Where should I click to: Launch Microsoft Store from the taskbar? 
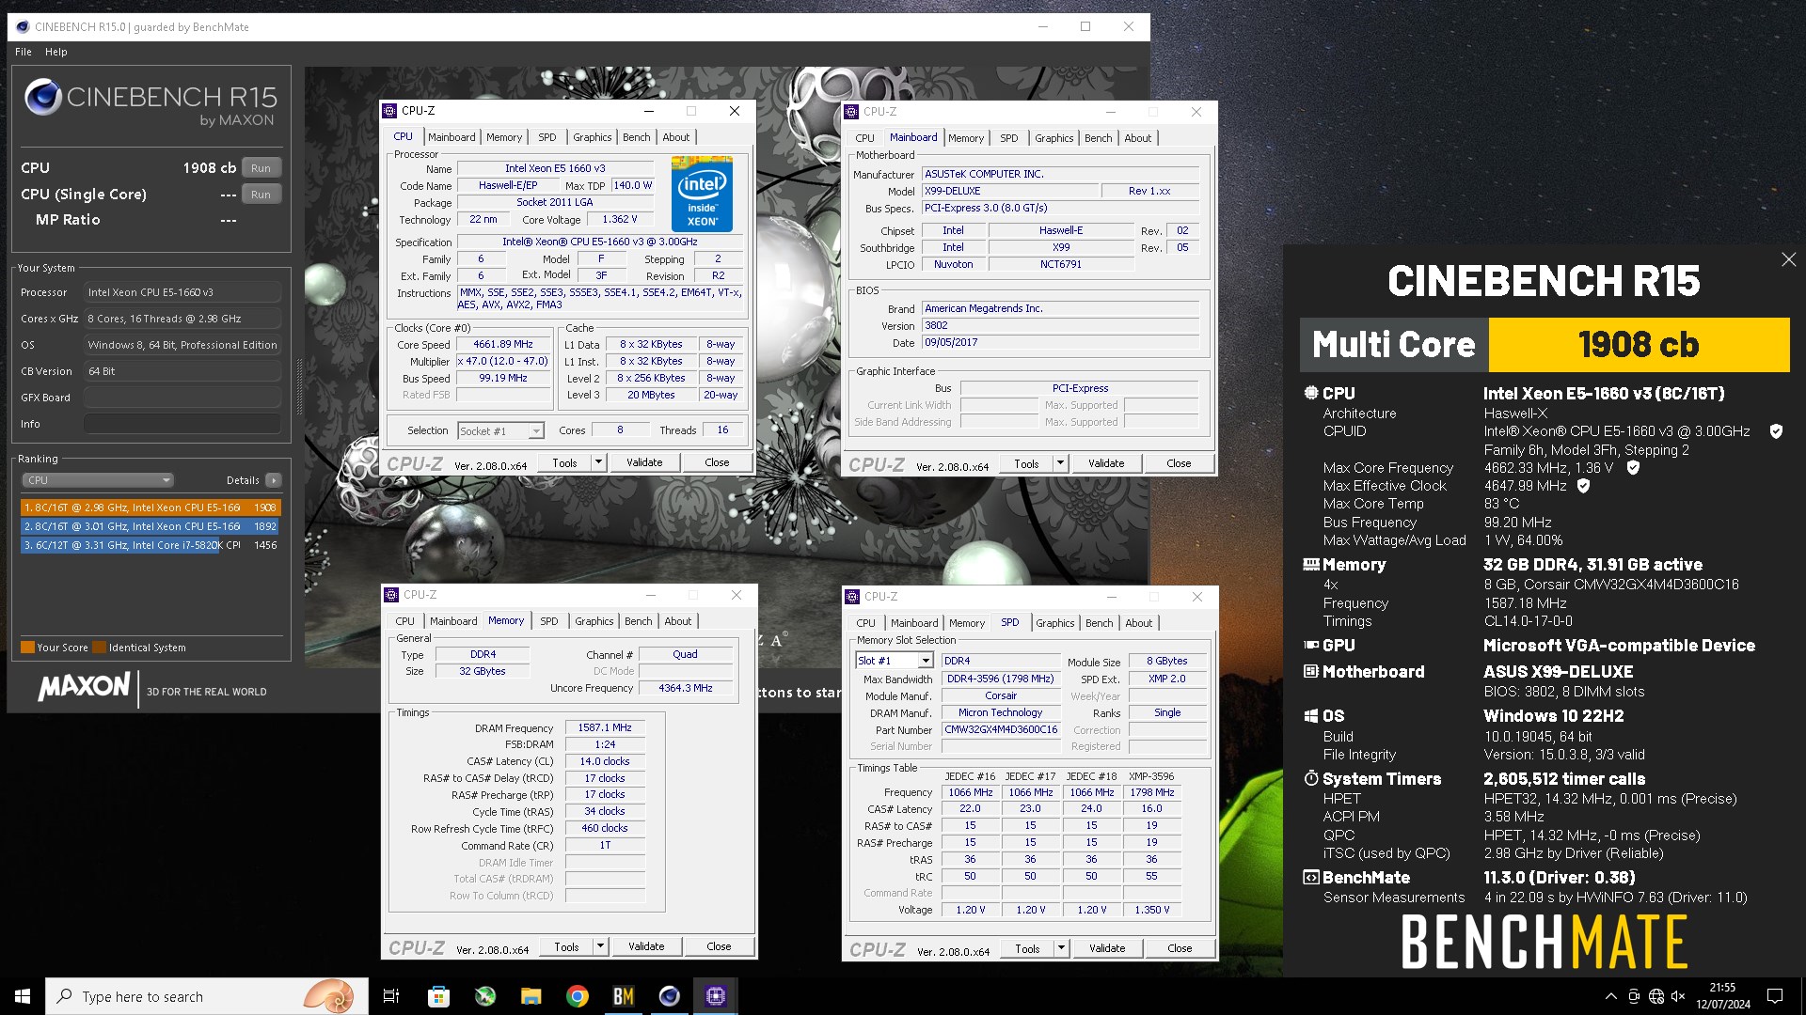click(x=438, y=996)
